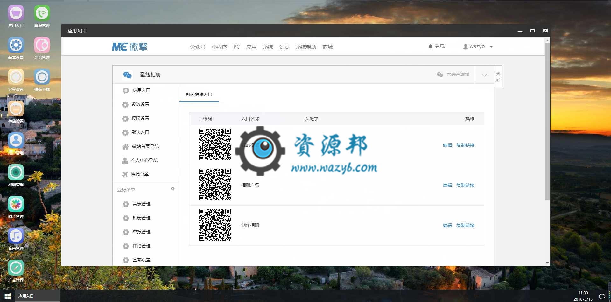The width and height of the screenshot is (611, 302).
Task: Select the 公众号 top menu item
Action: (198, 47)
